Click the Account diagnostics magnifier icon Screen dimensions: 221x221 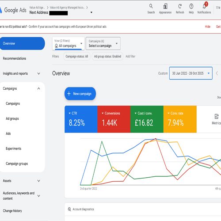click(x=69, y=209)
